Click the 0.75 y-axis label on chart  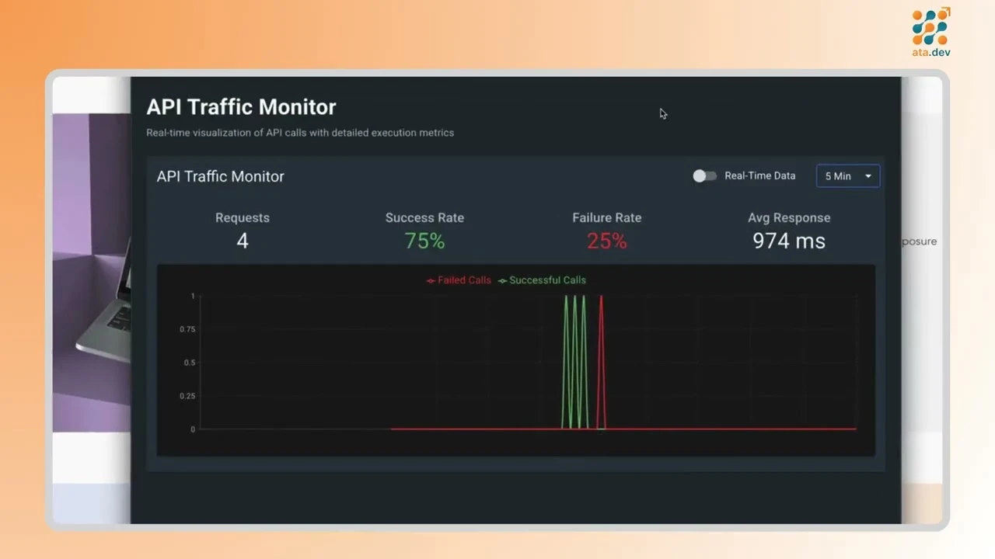[187, 329]
